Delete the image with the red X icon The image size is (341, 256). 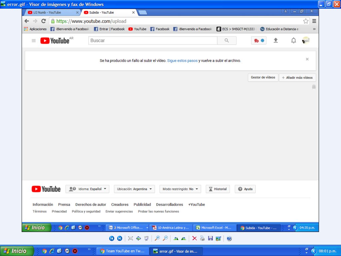tap(194, 238)
